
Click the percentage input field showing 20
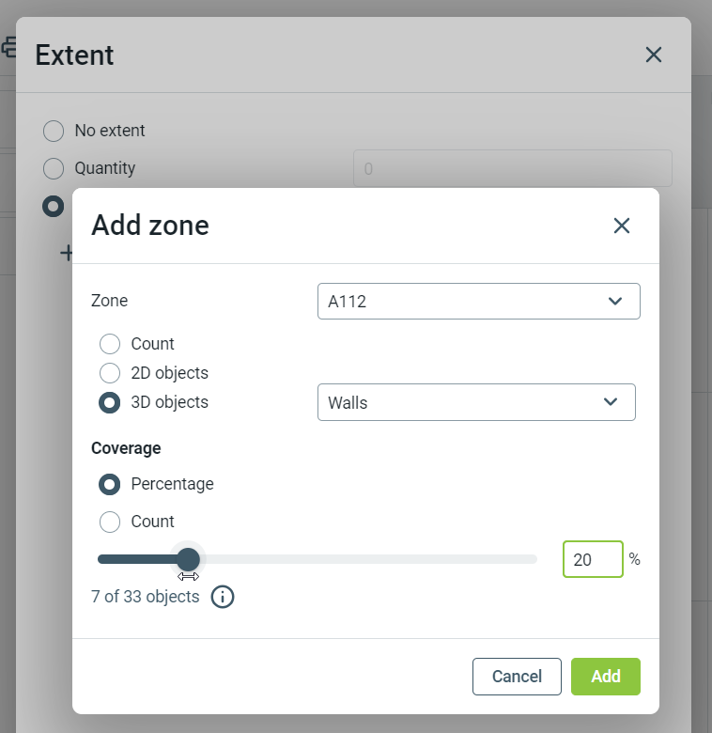[x=593, y=559]
